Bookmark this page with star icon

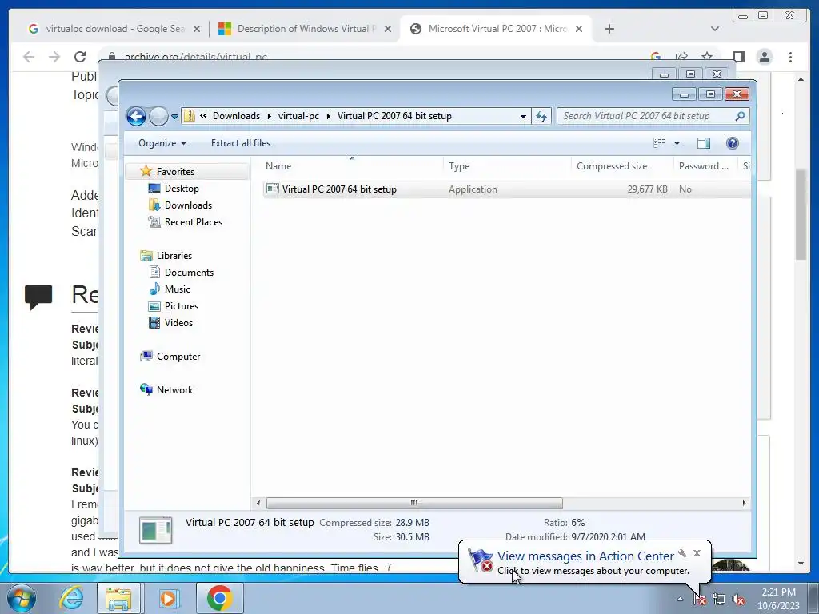click(x=707, y=57)
